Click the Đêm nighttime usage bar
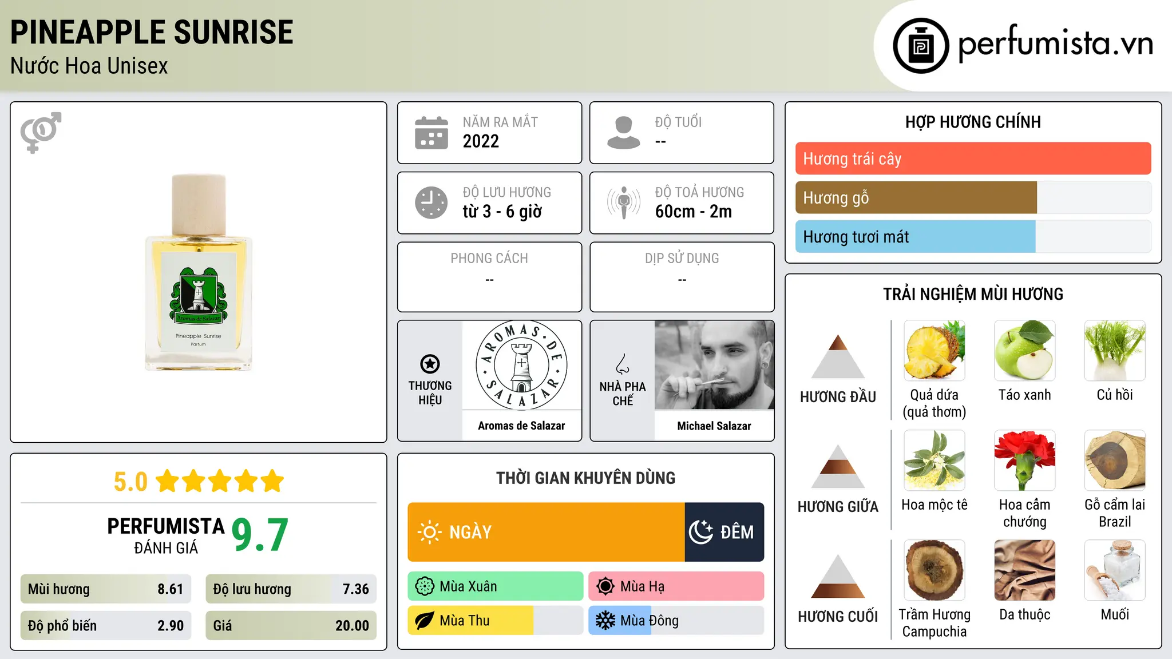 (x=724, y=532)
